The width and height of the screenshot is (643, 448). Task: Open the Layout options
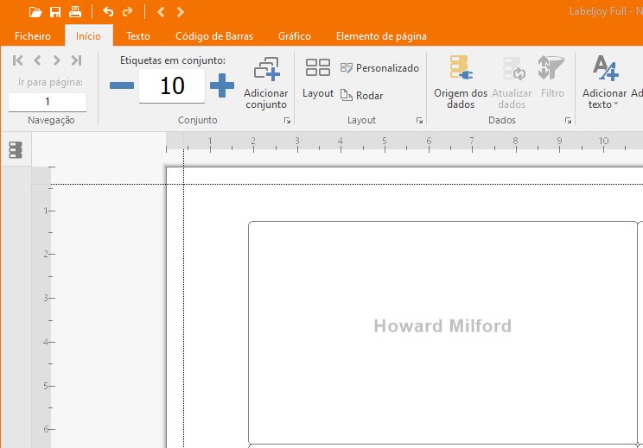(318, 78)
